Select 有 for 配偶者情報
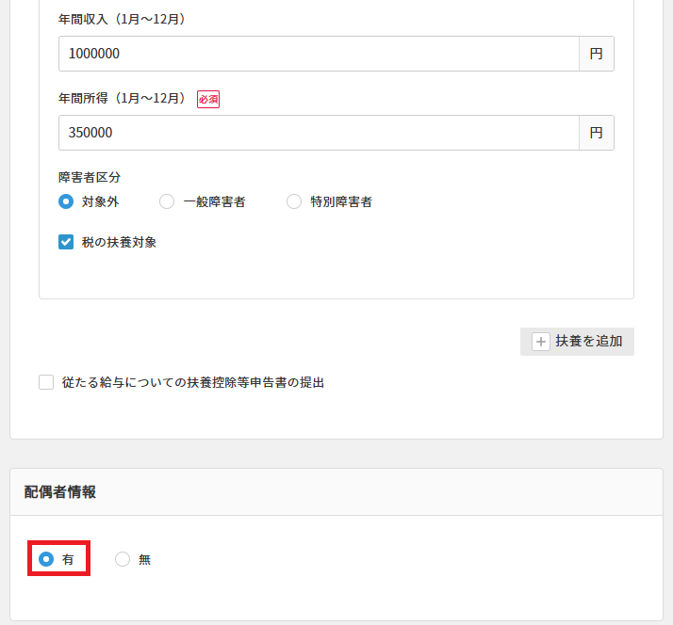This screenshot has height=625, width=673. 46,559
